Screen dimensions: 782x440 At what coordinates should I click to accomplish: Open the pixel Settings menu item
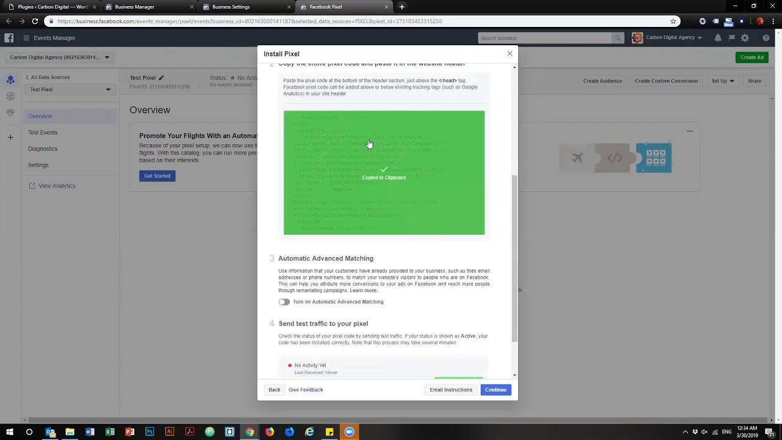click(38, 165)
